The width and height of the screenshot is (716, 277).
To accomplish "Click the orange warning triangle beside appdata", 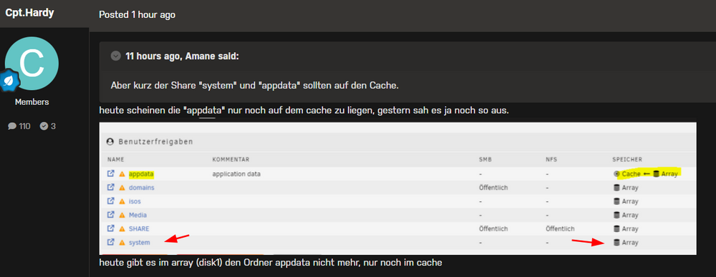I will pyautogui.click(x=122, y=174).
